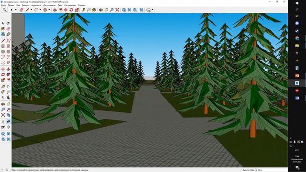Select Lasso tool in left tool palette
This screenshot has height=172, width=306.
(x=9, y=23)
